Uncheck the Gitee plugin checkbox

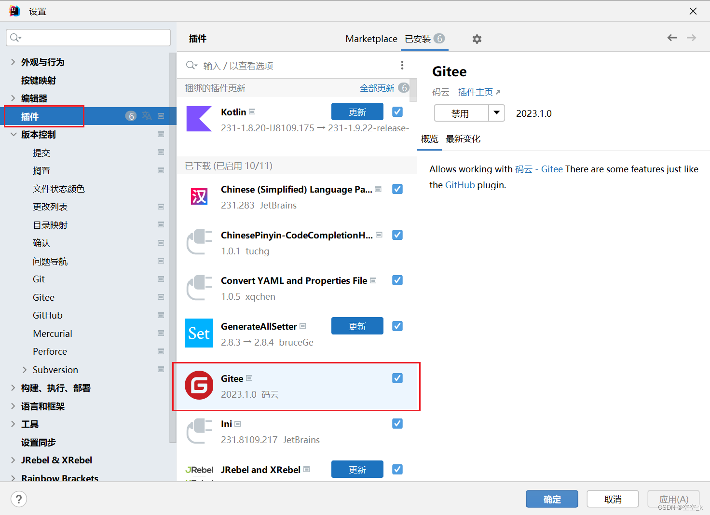coord(397,378)
